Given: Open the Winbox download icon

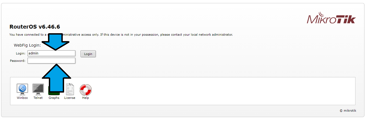Looking at the screenshot, I should coord(22,89).
